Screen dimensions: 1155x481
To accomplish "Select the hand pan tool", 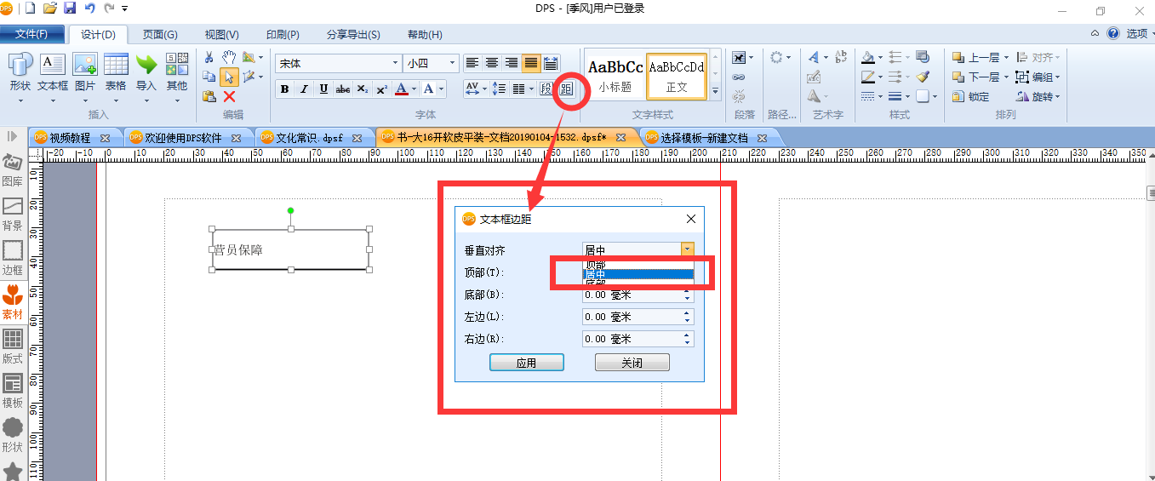I will coord(229,57).
